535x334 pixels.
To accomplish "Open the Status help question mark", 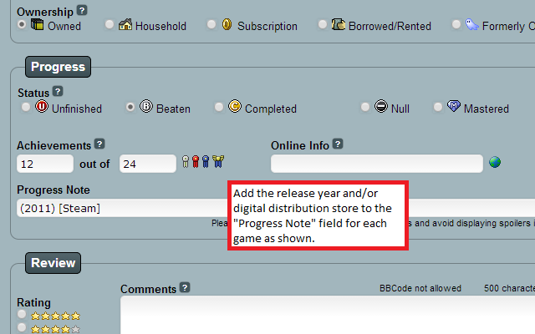I will point(58,91).
